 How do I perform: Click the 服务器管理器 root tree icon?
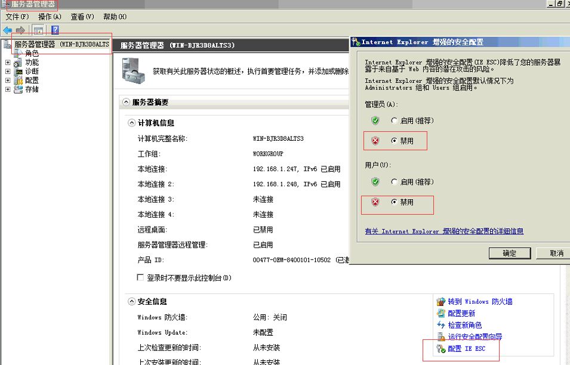point(7,44)
